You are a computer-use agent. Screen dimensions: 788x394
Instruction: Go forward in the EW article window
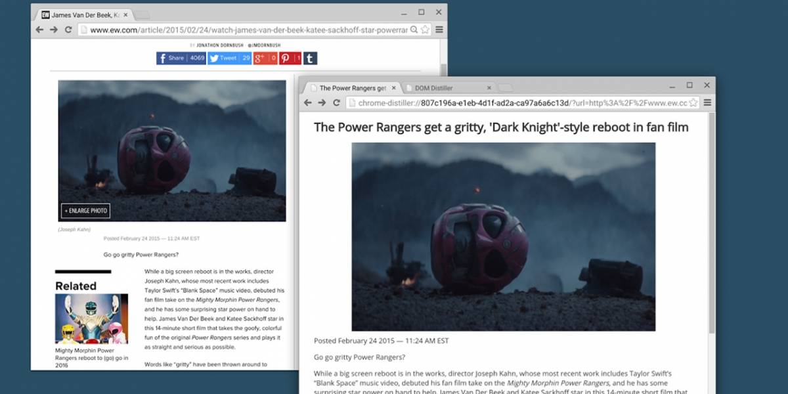coord(54,30)
